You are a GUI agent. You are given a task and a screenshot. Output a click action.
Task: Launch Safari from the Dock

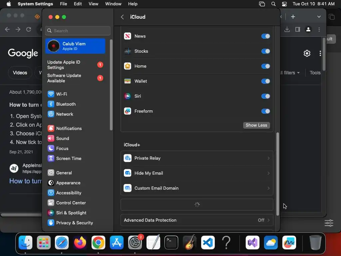point(62,243)
